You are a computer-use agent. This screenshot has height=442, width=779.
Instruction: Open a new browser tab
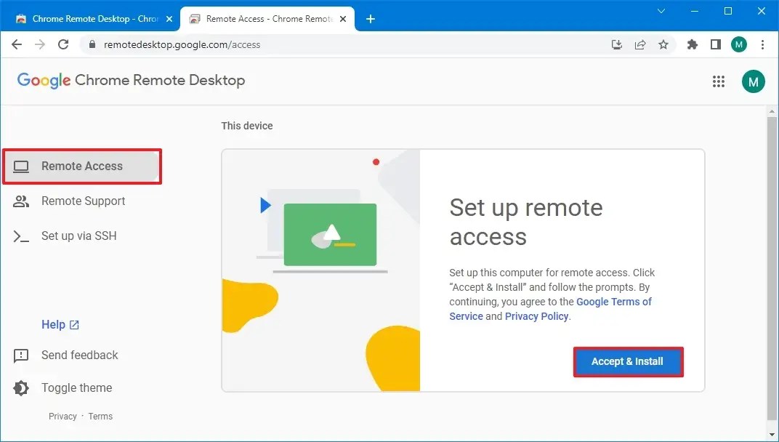[x=371, y=18]
